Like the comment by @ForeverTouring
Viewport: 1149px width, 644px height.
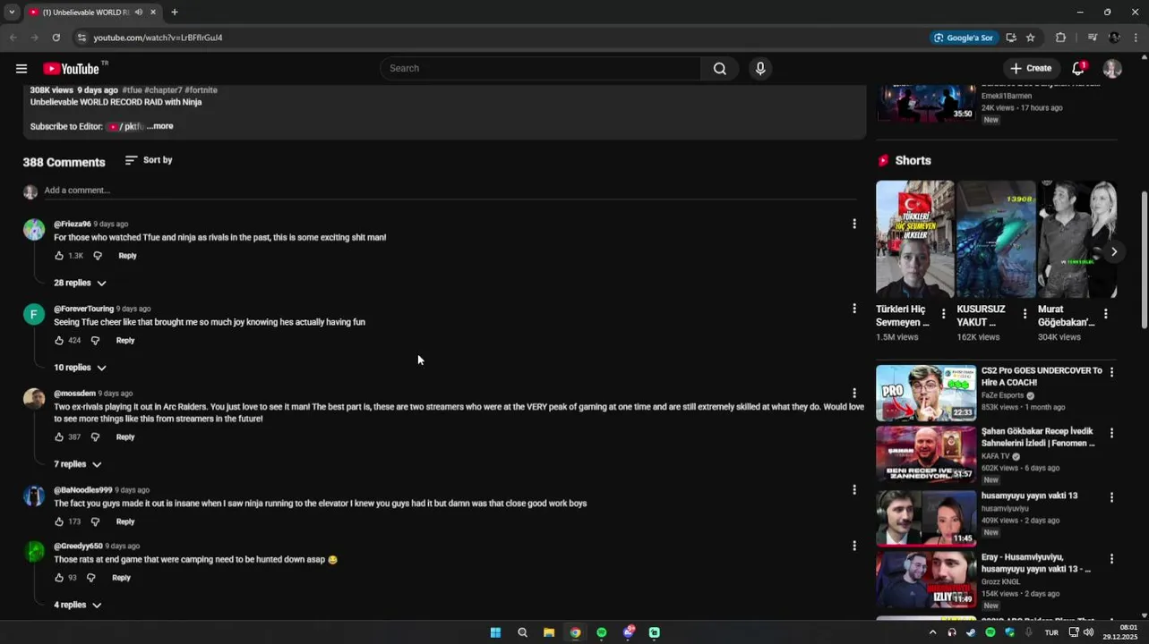[x=59, y=341]
